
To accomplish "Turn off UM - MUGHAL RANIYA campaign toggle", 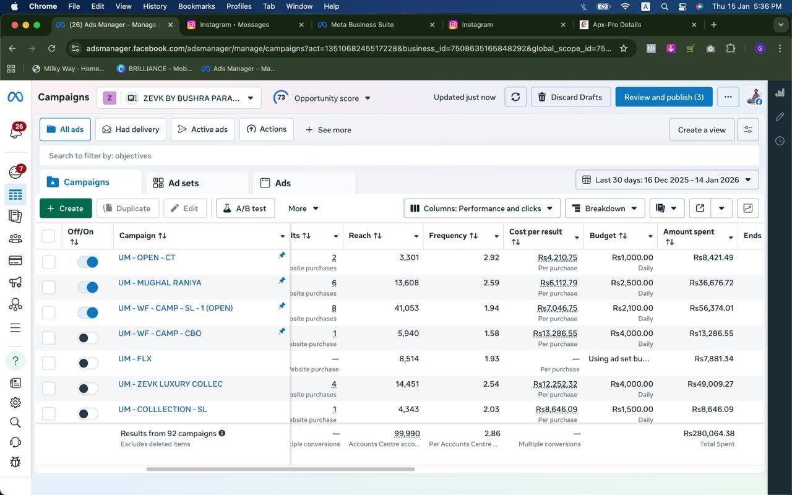I will pyautogui.click(x=88, y=287).
